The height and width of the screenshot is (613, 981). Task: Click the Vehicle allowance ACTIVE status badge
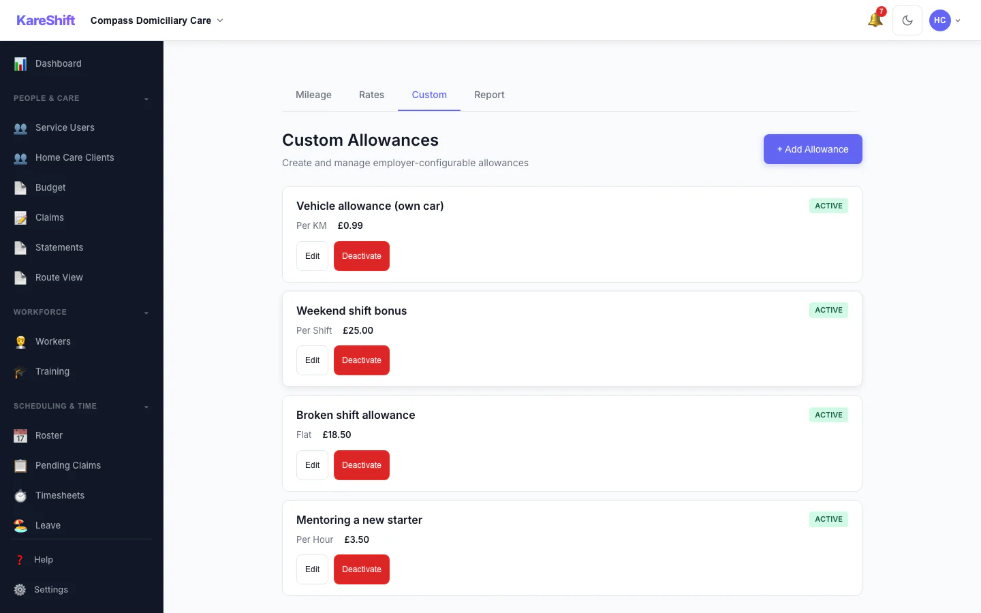point(828,206)
